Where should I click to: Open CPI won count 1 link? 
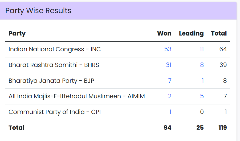[x=170, y=112]
